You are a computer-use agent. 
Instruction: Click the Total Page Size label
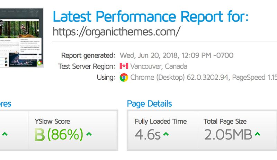click(225, 122)
